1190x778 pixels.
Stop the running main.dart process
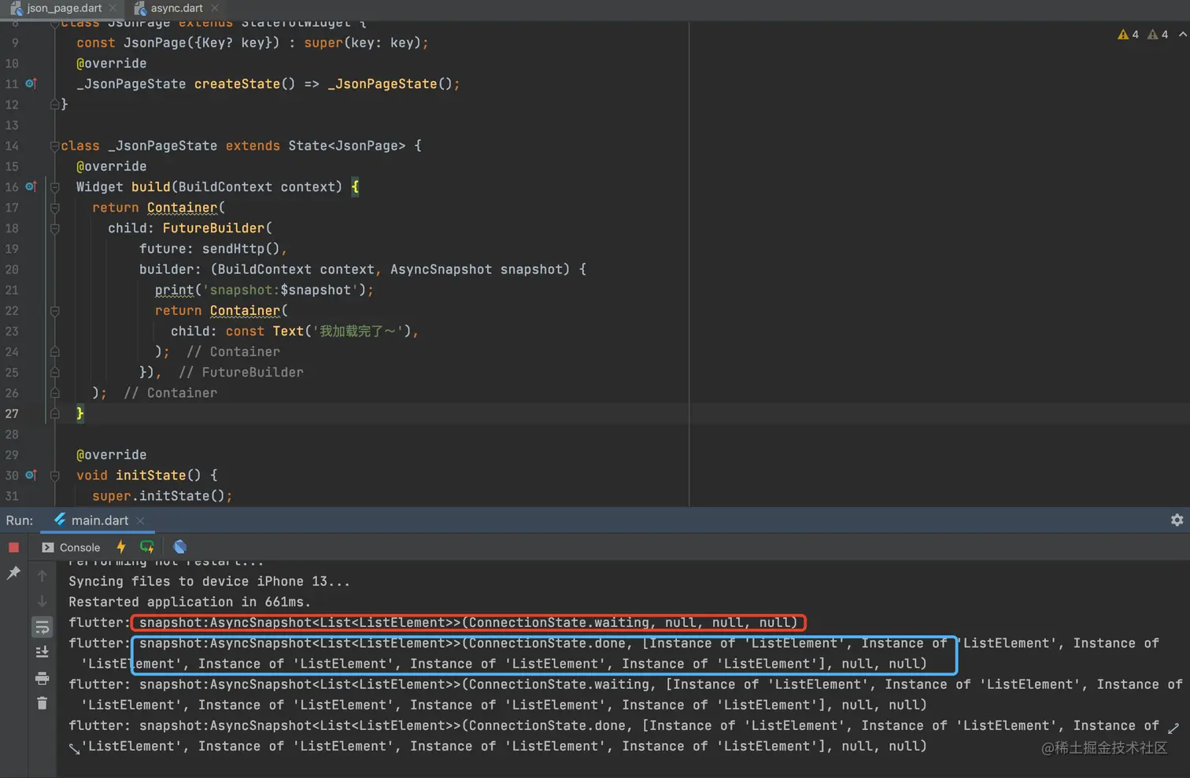13,547
